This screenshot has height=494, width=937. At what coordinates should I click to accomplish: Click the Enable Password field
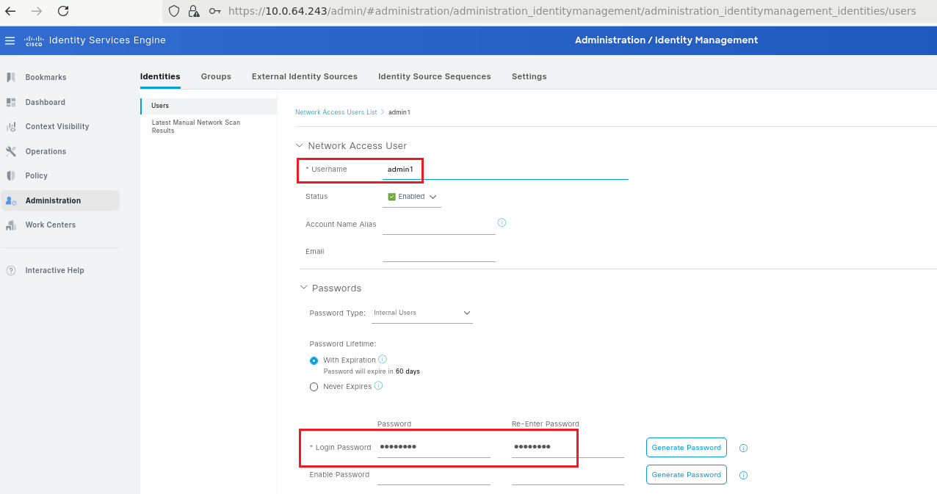[434, 475]
